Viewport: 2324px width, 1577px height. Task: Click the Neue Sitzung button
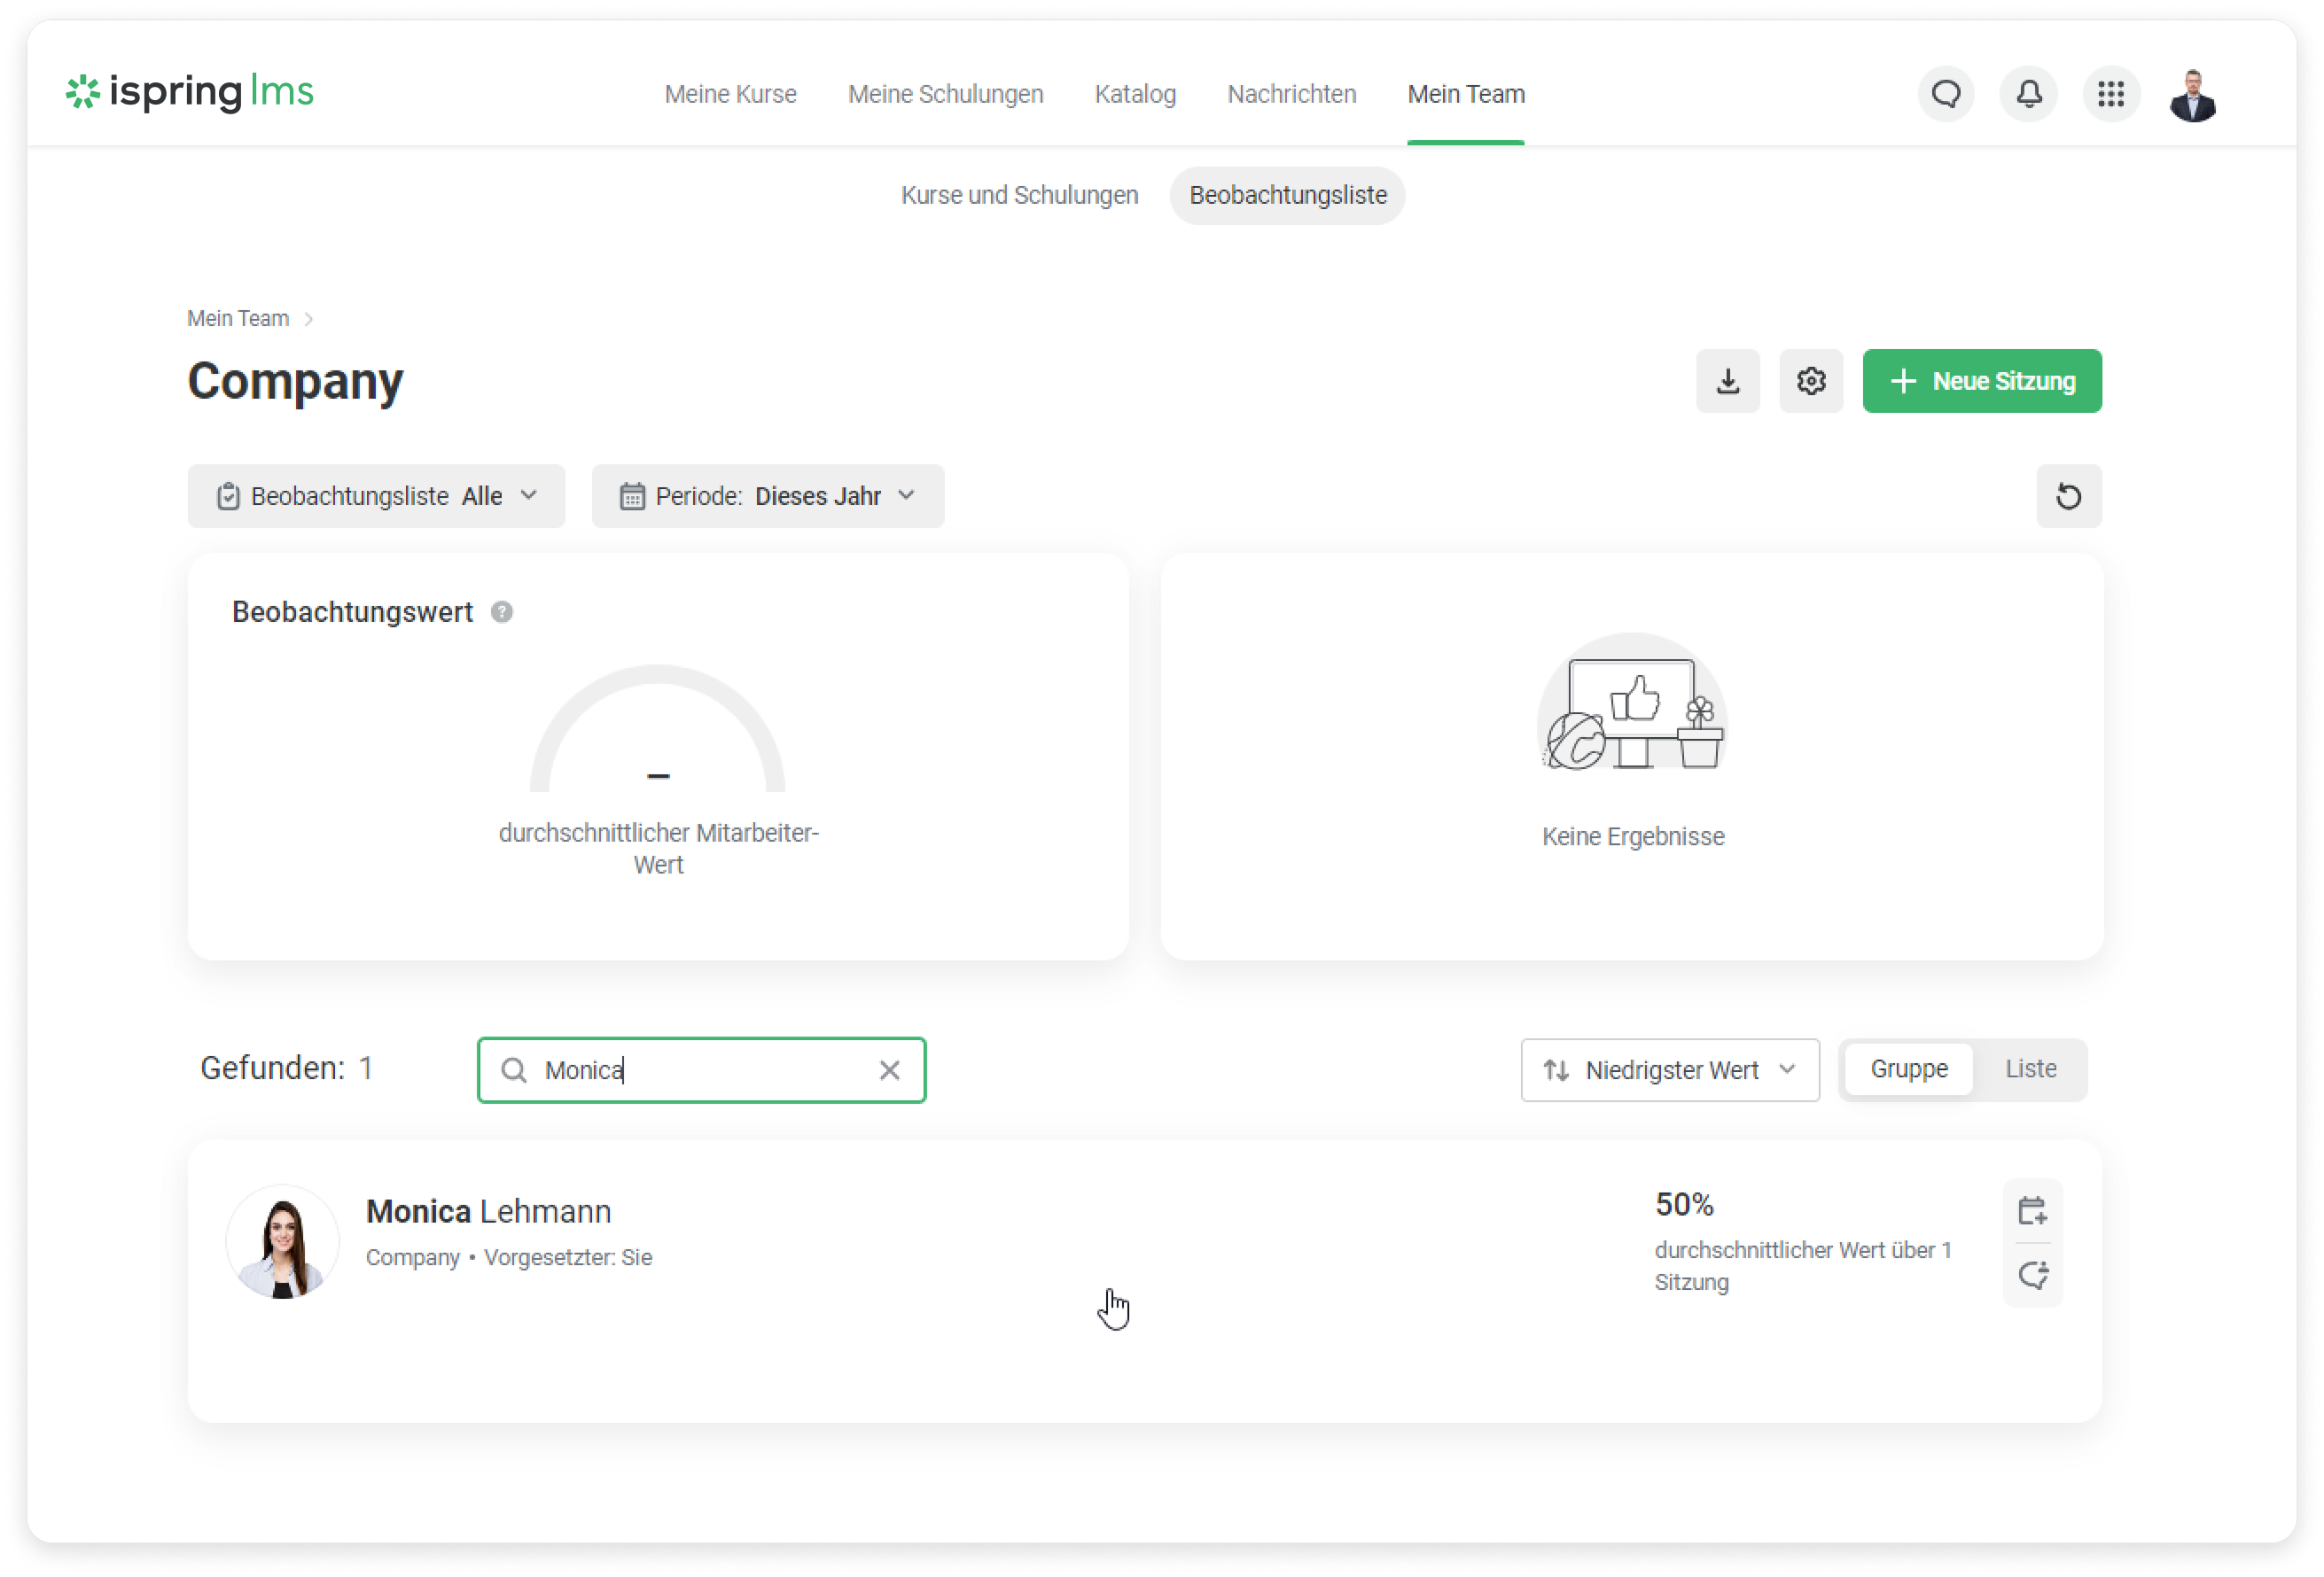(1981, 381)
